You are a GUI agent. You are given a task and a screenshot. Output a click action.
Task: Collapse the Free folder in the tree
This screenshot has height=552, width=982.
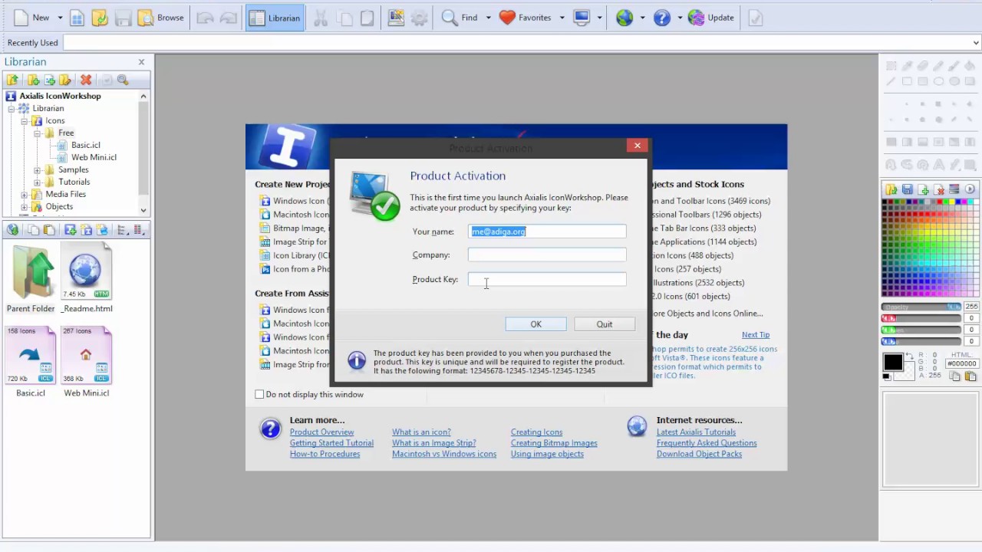(37, 133)
